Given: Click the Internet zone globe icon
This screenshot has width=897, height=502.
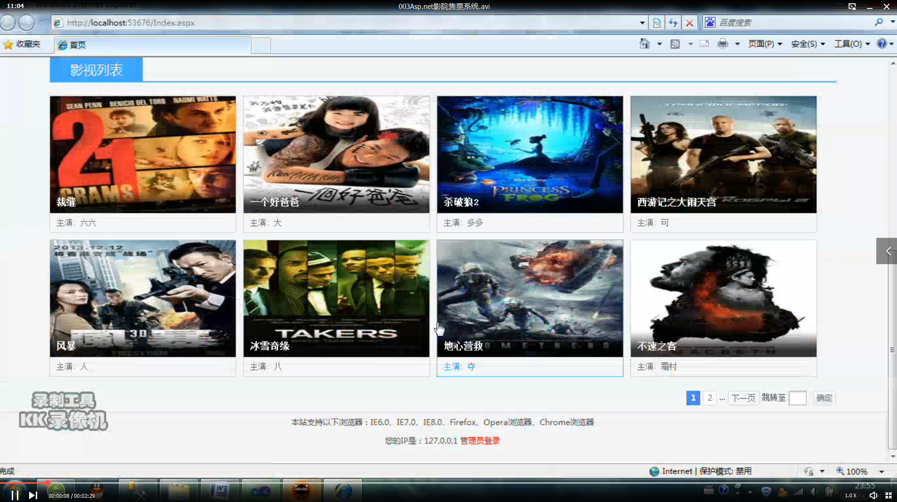Looking at the screenshot, I should pos(654,471).
